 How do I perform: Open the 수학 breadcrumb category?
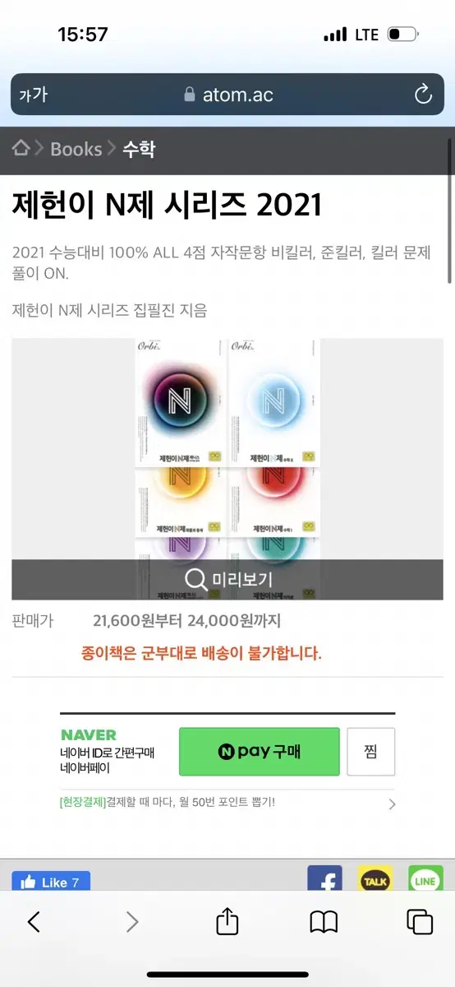coord(139,149)
